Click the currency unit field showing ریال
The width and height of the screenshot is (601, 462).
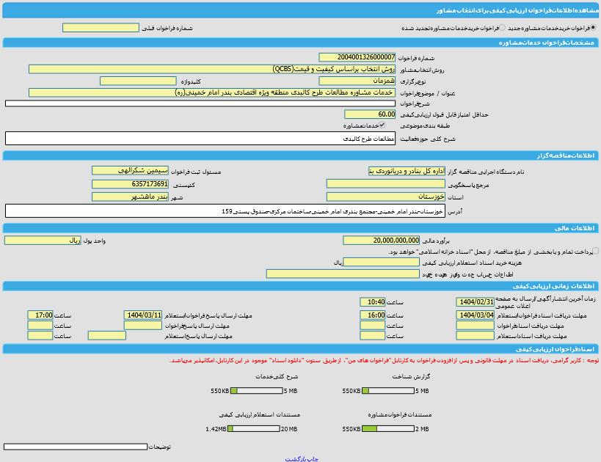(43, 241)
